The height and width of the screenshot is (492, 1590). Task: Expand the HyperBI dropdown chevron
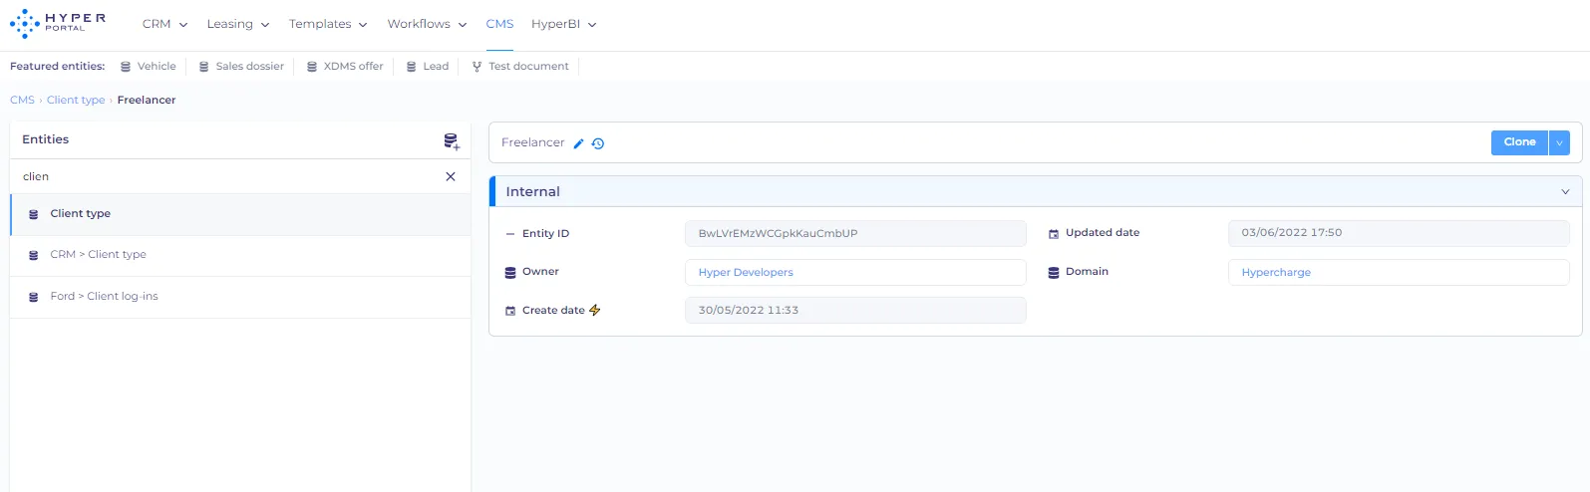pyautogui.click(x=592, y=25)
